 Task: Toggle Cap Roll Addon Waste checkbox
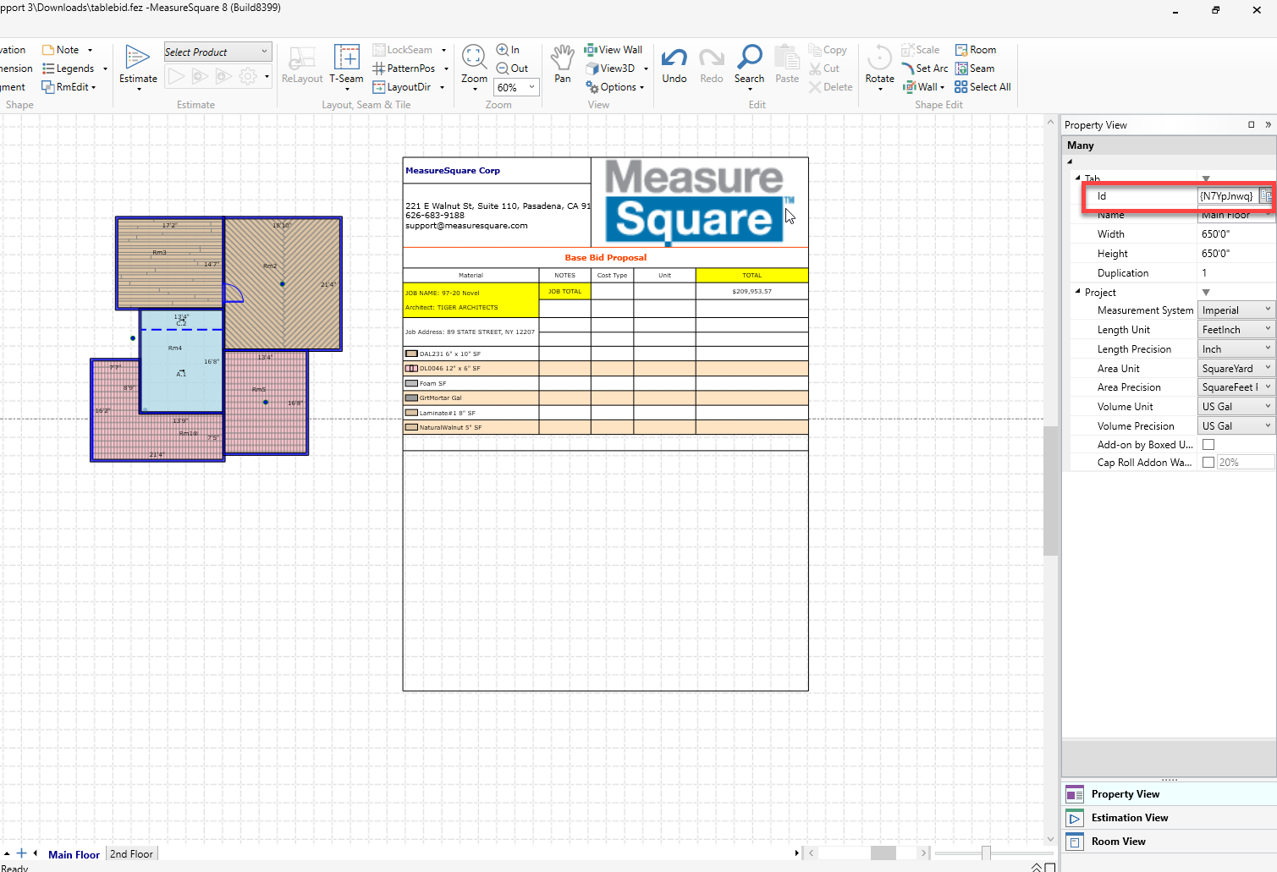tap(1208, 463)
